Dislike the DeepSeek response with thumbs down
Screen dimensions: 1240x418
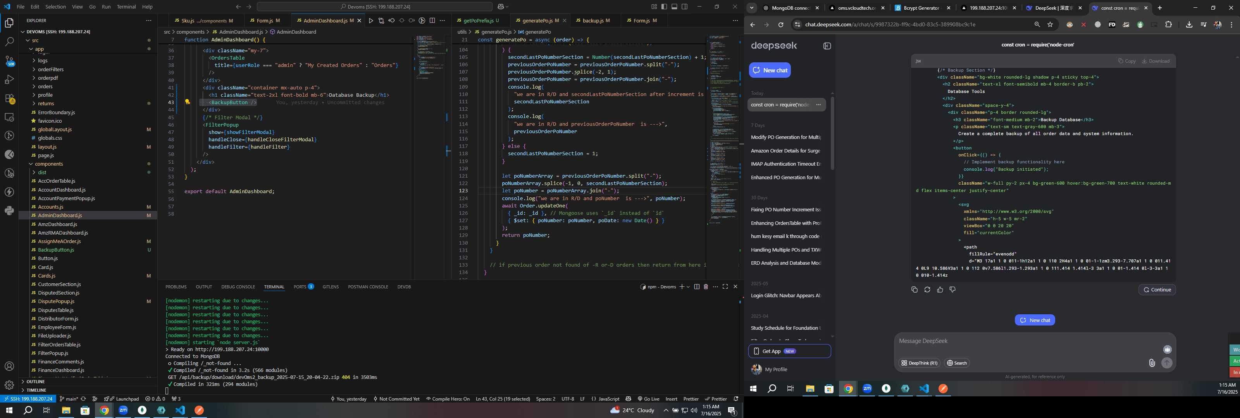point(952,290)
